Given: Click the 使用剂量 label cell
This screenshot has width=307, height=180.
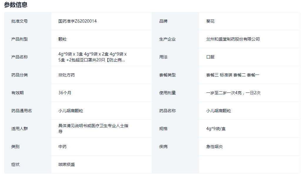Looking at the screenshot, I should tap(167, 93).
